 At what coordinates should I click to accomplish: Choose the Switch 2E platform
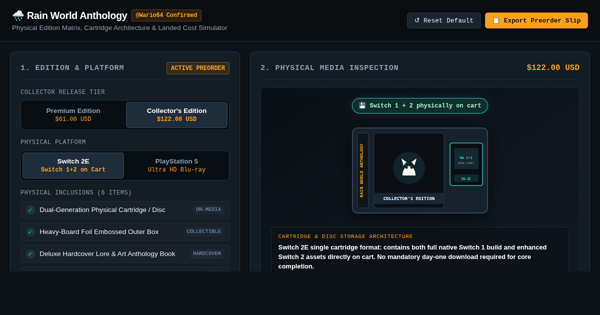point(73,165)
